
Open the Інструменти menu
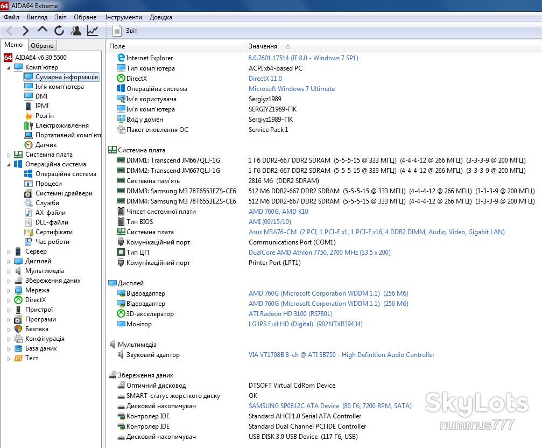[123, 17]
